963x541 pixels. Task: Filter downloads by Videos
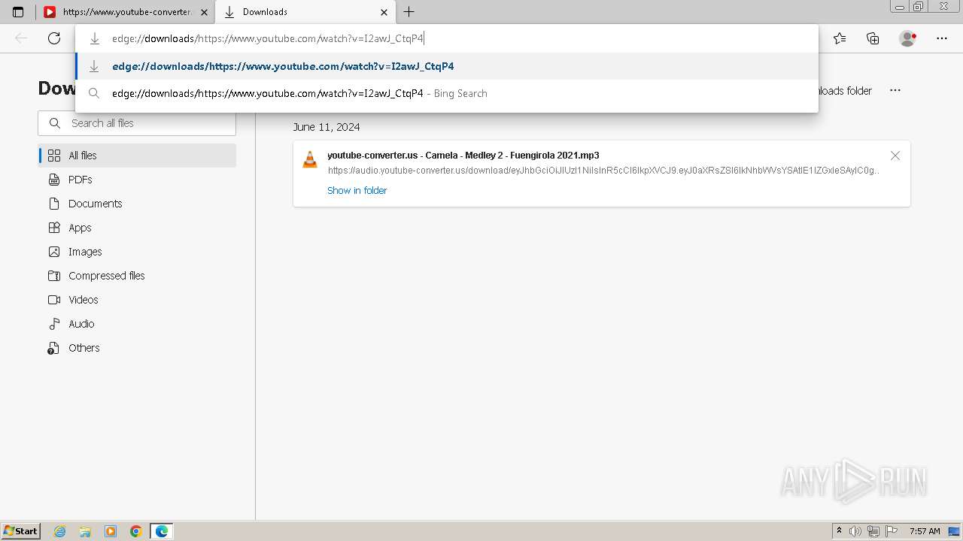[138, 300]
